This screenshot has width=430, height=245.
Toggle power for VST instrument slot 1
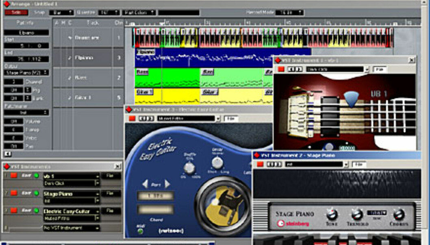[14, 176]
